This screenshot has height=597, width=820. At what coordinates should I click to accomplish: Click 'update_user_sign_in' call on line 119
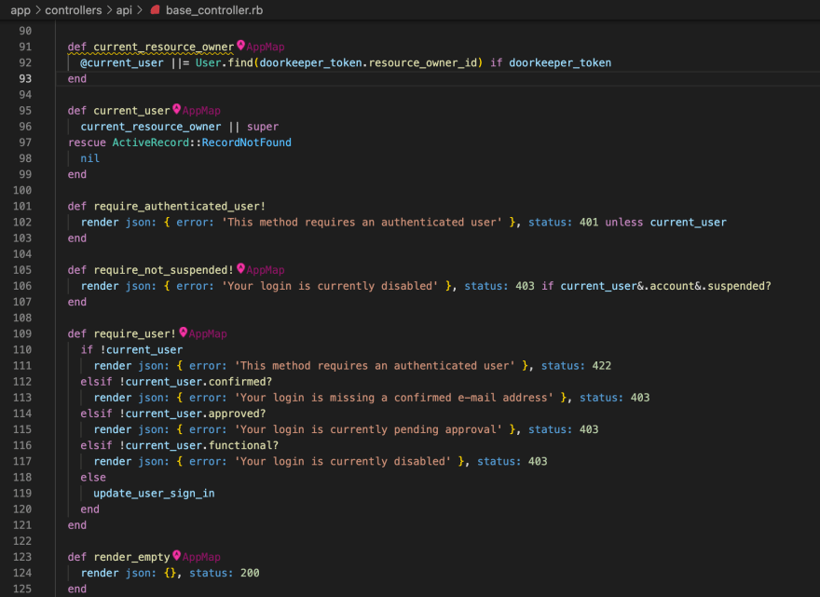(154, 494)
